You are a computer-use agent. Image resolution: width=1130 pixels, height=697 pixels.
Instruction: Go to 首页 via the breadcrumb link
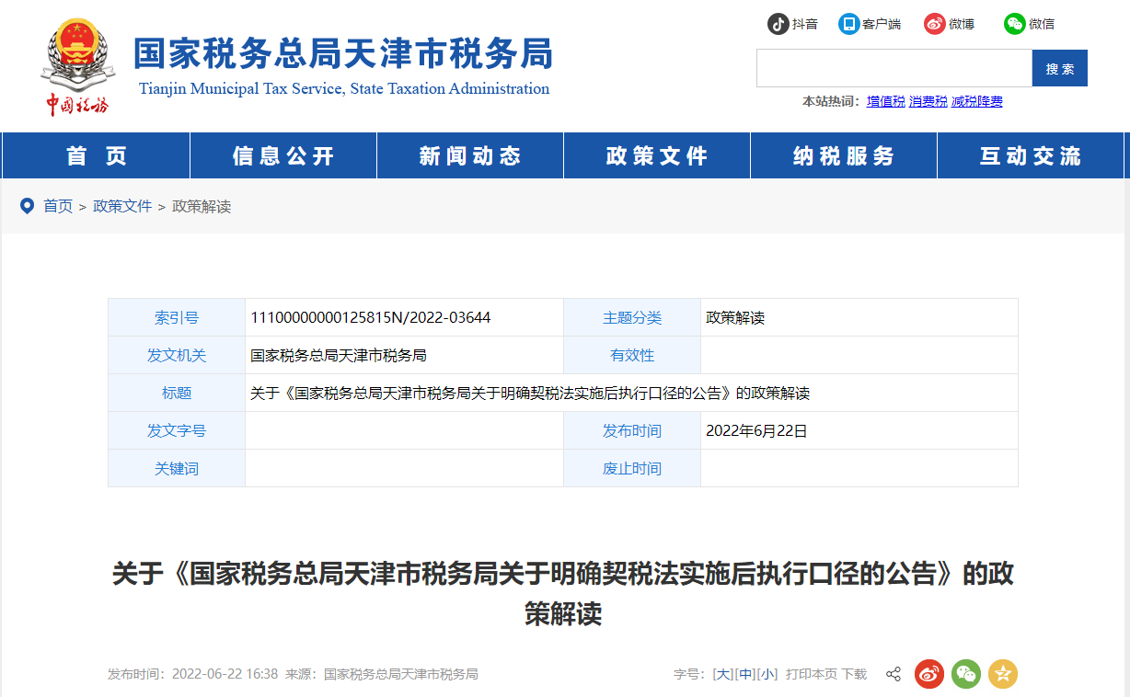click(x=58, y=206)
